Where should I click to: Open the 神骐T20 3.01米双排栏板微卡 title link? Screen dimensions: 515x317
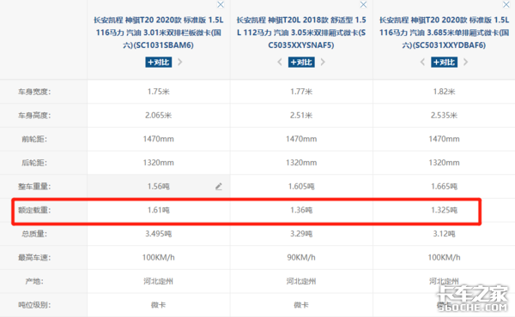pyautogui.click(x=159, y=33)
